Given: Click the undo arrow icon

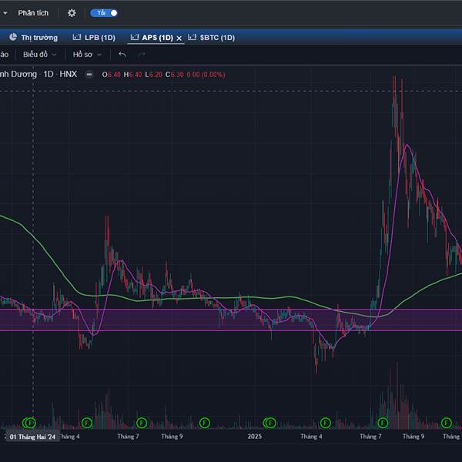Looking at the screenshot, I should click(x=122, y=55).
